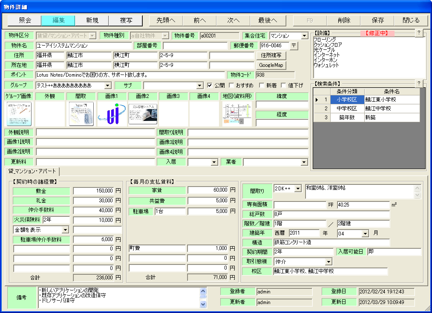
Task: Open the 画像2 thumbnail
Action: (143, 114)
